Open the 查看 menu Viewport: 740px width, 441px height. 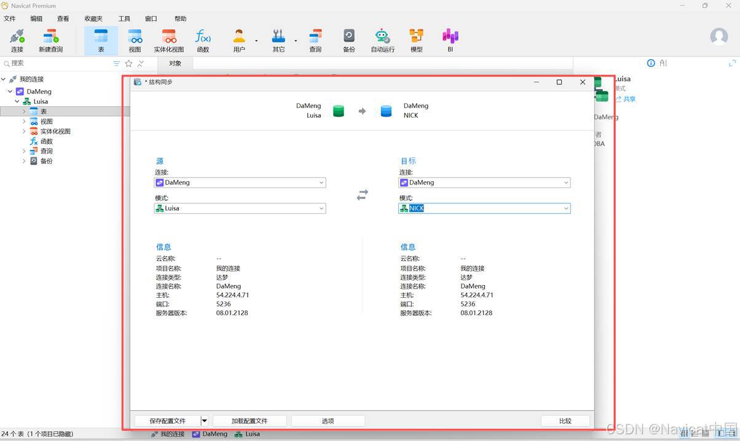[x=63, y=19]
